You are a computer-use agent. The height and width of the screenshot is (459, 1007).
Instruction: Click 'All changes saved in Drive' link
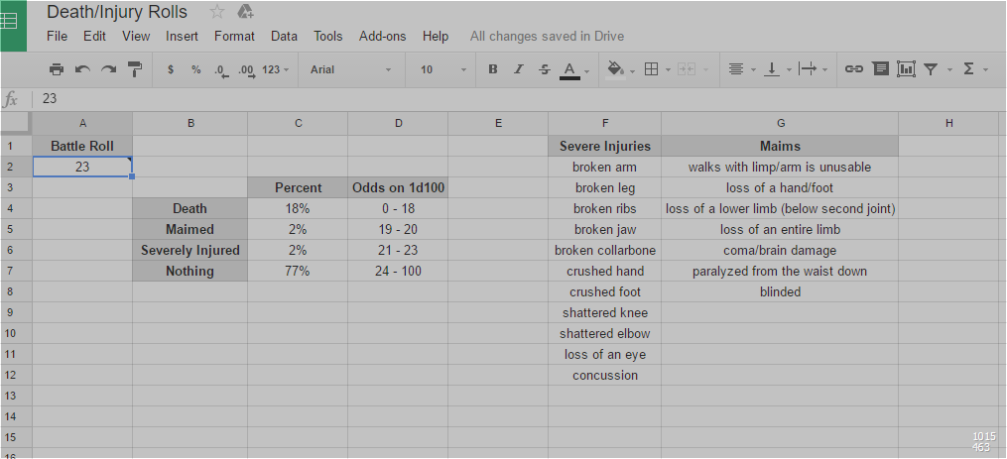(x=547, y=36)
